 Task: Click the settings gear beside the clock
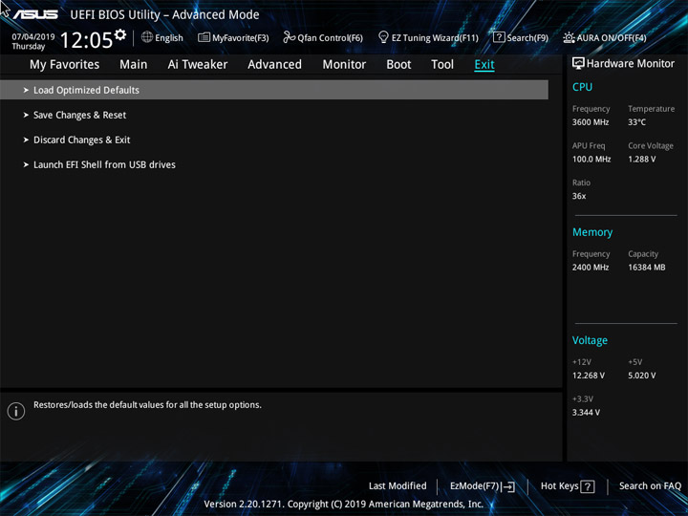[x=119, y=34]
